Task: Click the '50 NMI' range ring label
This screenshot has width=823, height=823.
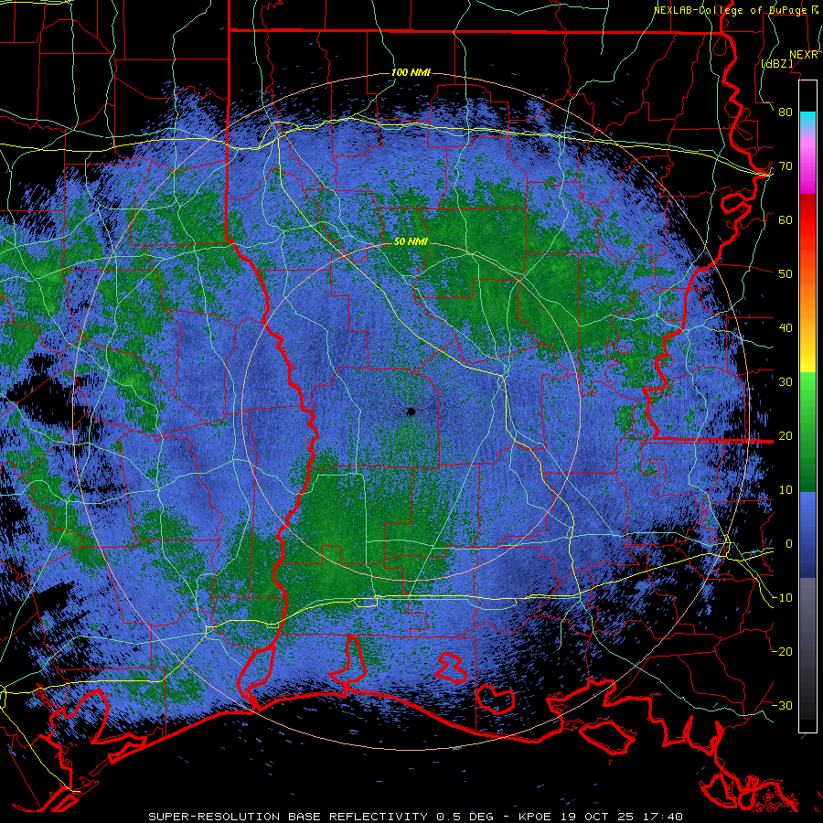Action: (x=411, y=241)
